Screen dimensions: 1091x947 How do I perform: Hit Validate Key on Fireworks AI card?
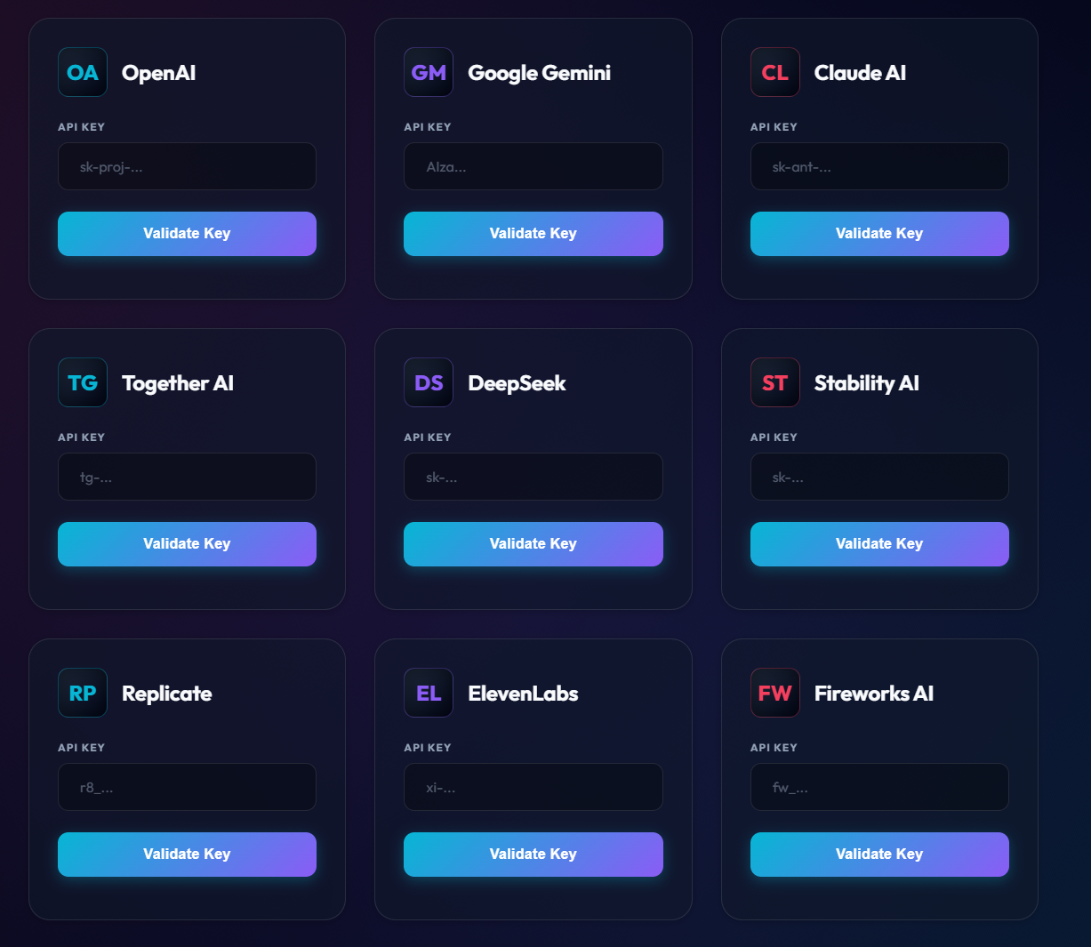pyautogui.click(x=879, y=855)
